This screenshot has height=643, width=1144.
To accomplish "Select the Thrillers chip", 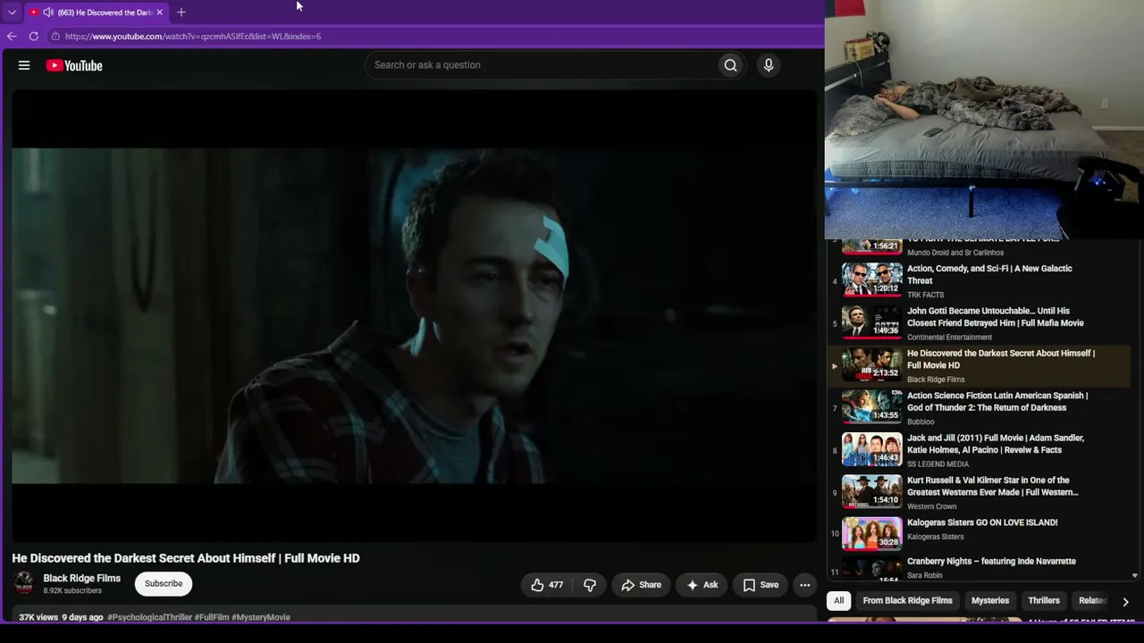I will tap(1044, 601).
